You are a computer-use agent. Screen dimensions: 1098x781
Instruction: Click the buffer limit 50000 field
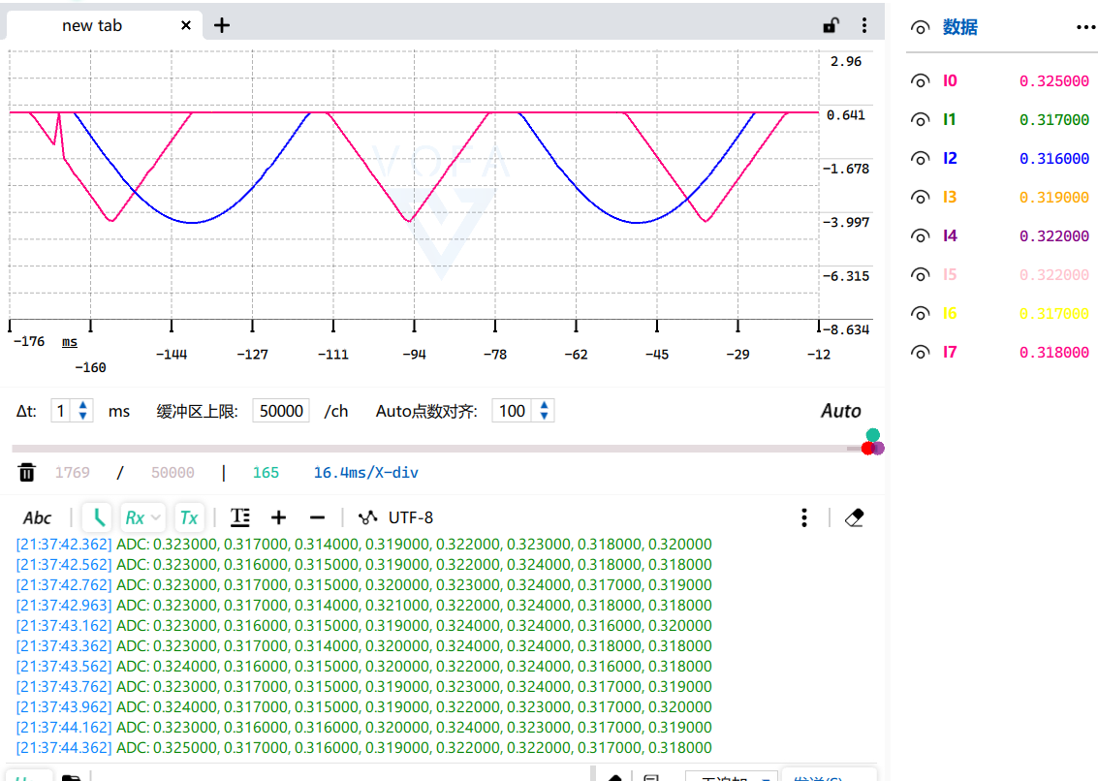[x=281, y=411]
